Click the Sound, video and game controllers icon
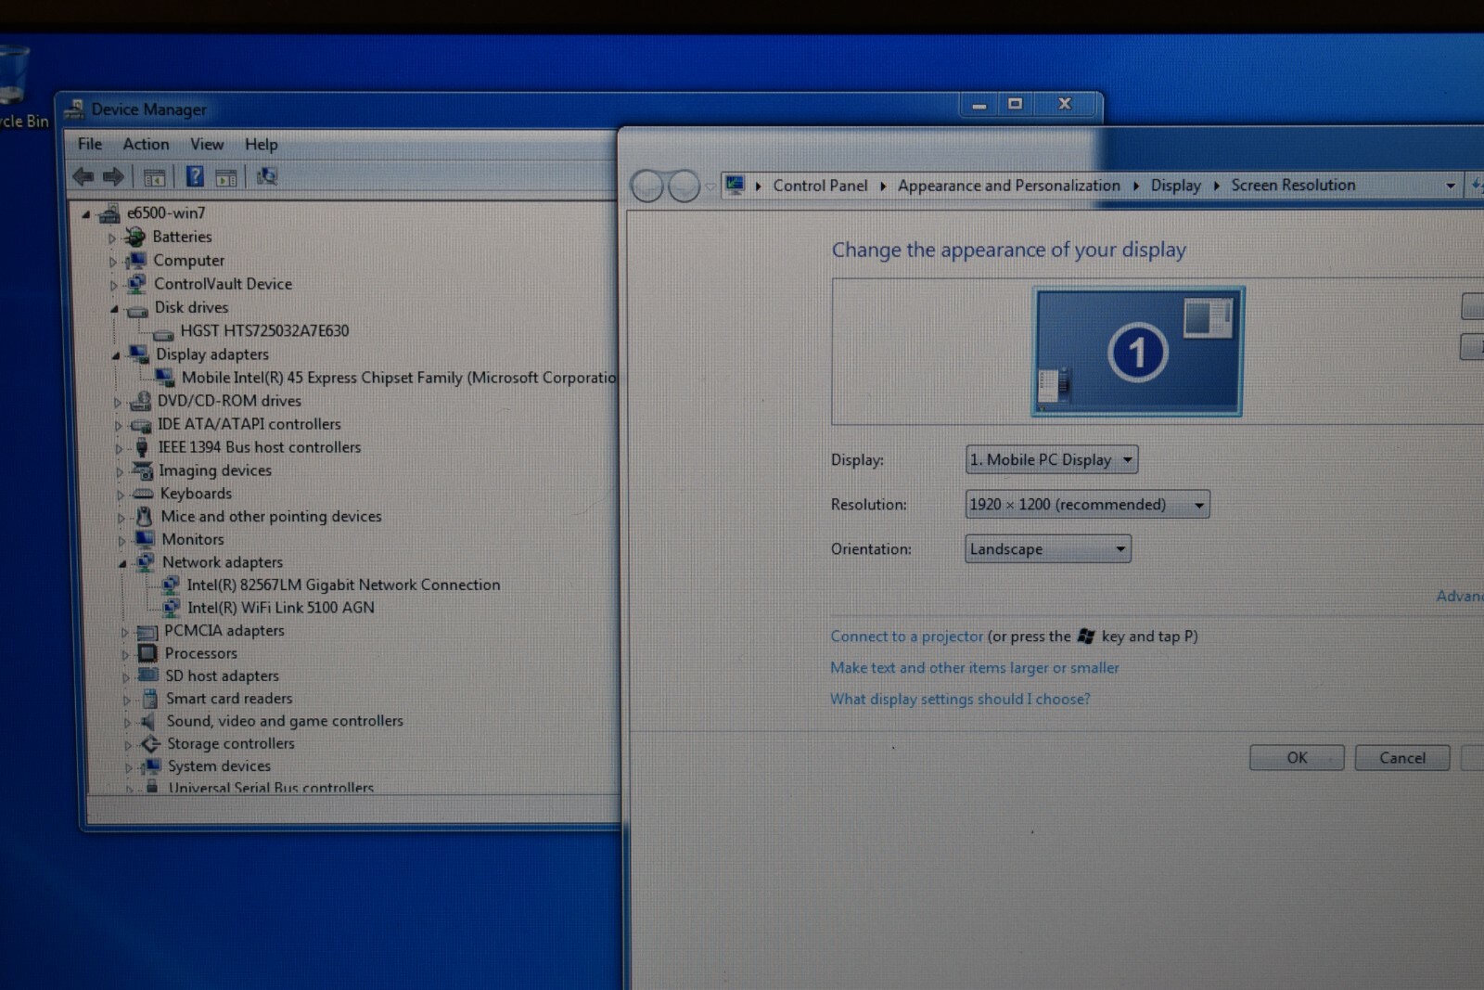Screen dimensions: 1484x990 (x=148, y=721)
